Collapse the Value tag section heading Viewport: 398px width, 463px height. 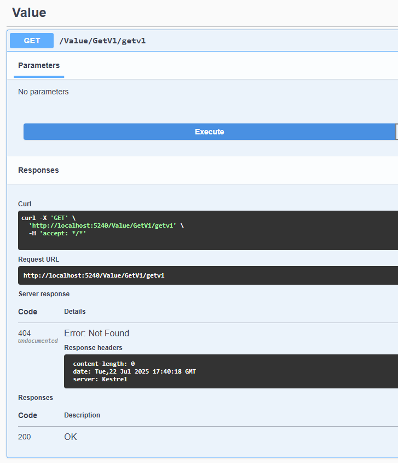tap(29, 13)
